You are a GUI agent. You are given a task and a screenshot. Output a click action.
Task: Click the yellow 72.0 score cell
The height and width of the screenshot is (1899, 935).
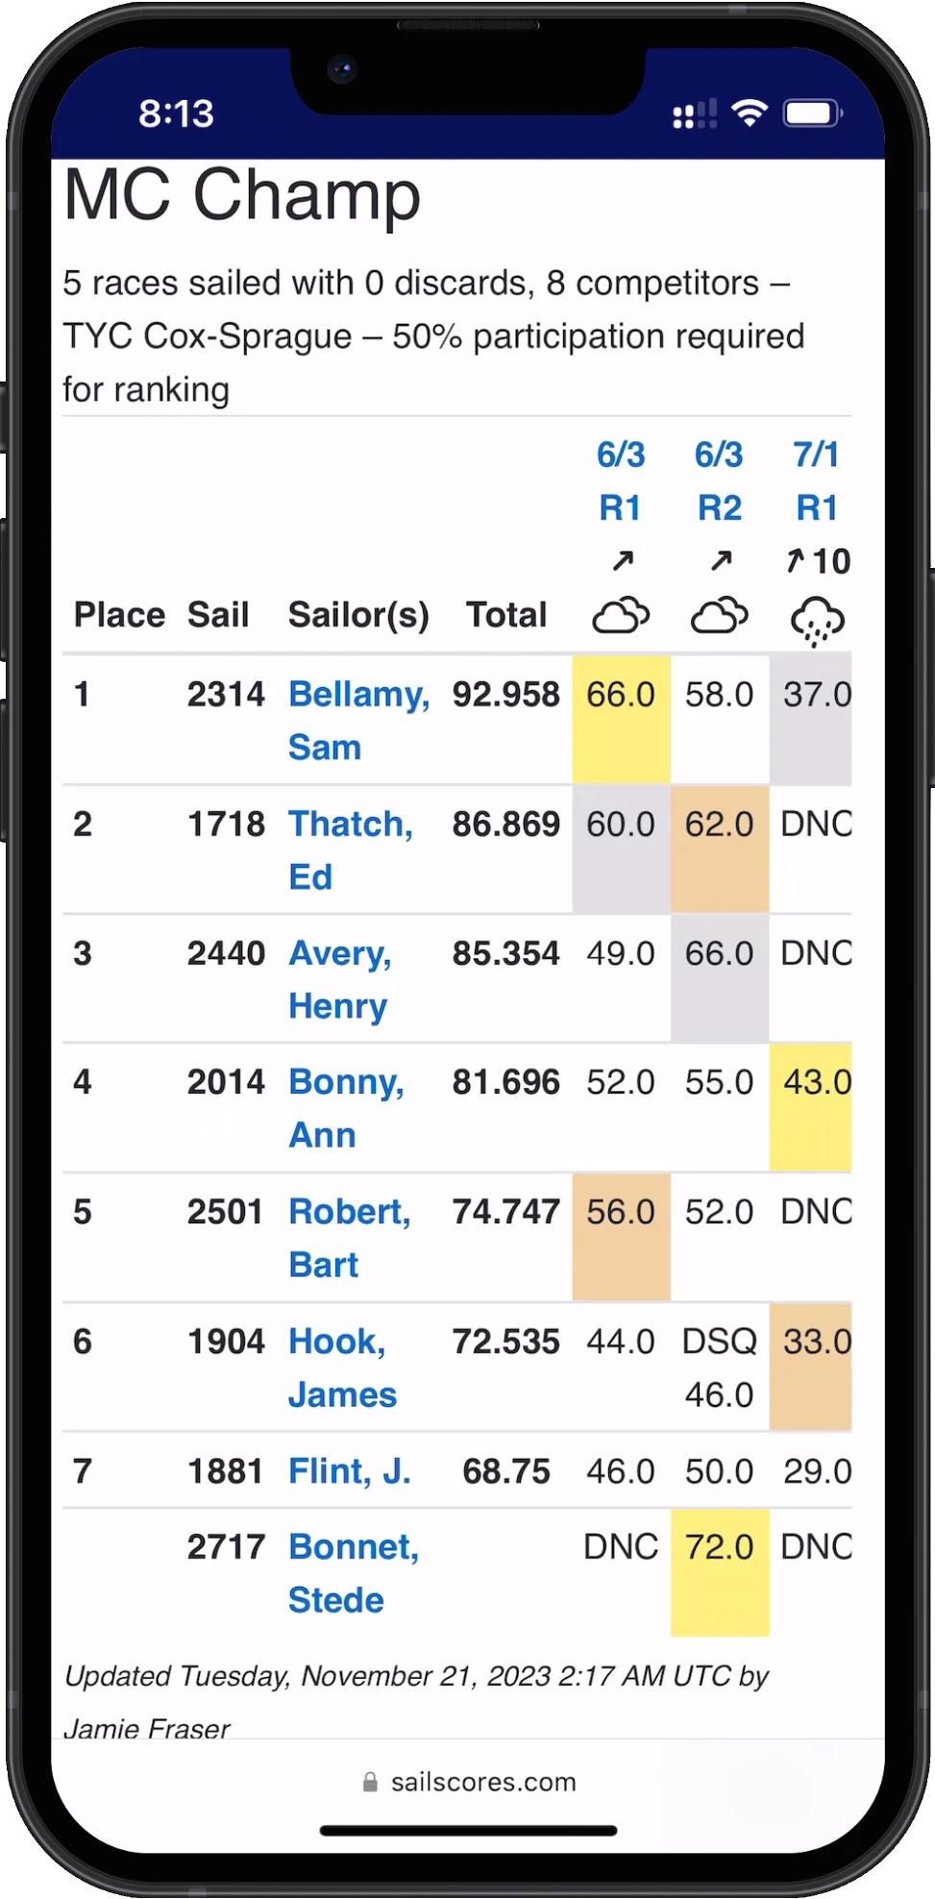click(x=719, y=1571)
